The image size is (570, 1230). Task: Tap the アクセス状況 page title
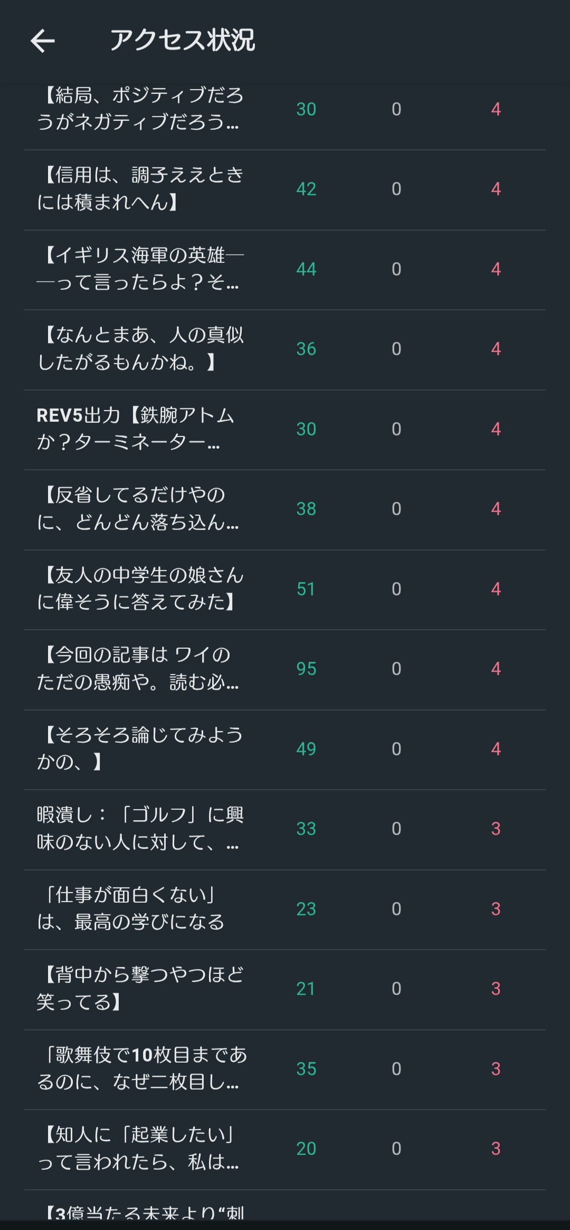tap(182, 41)
